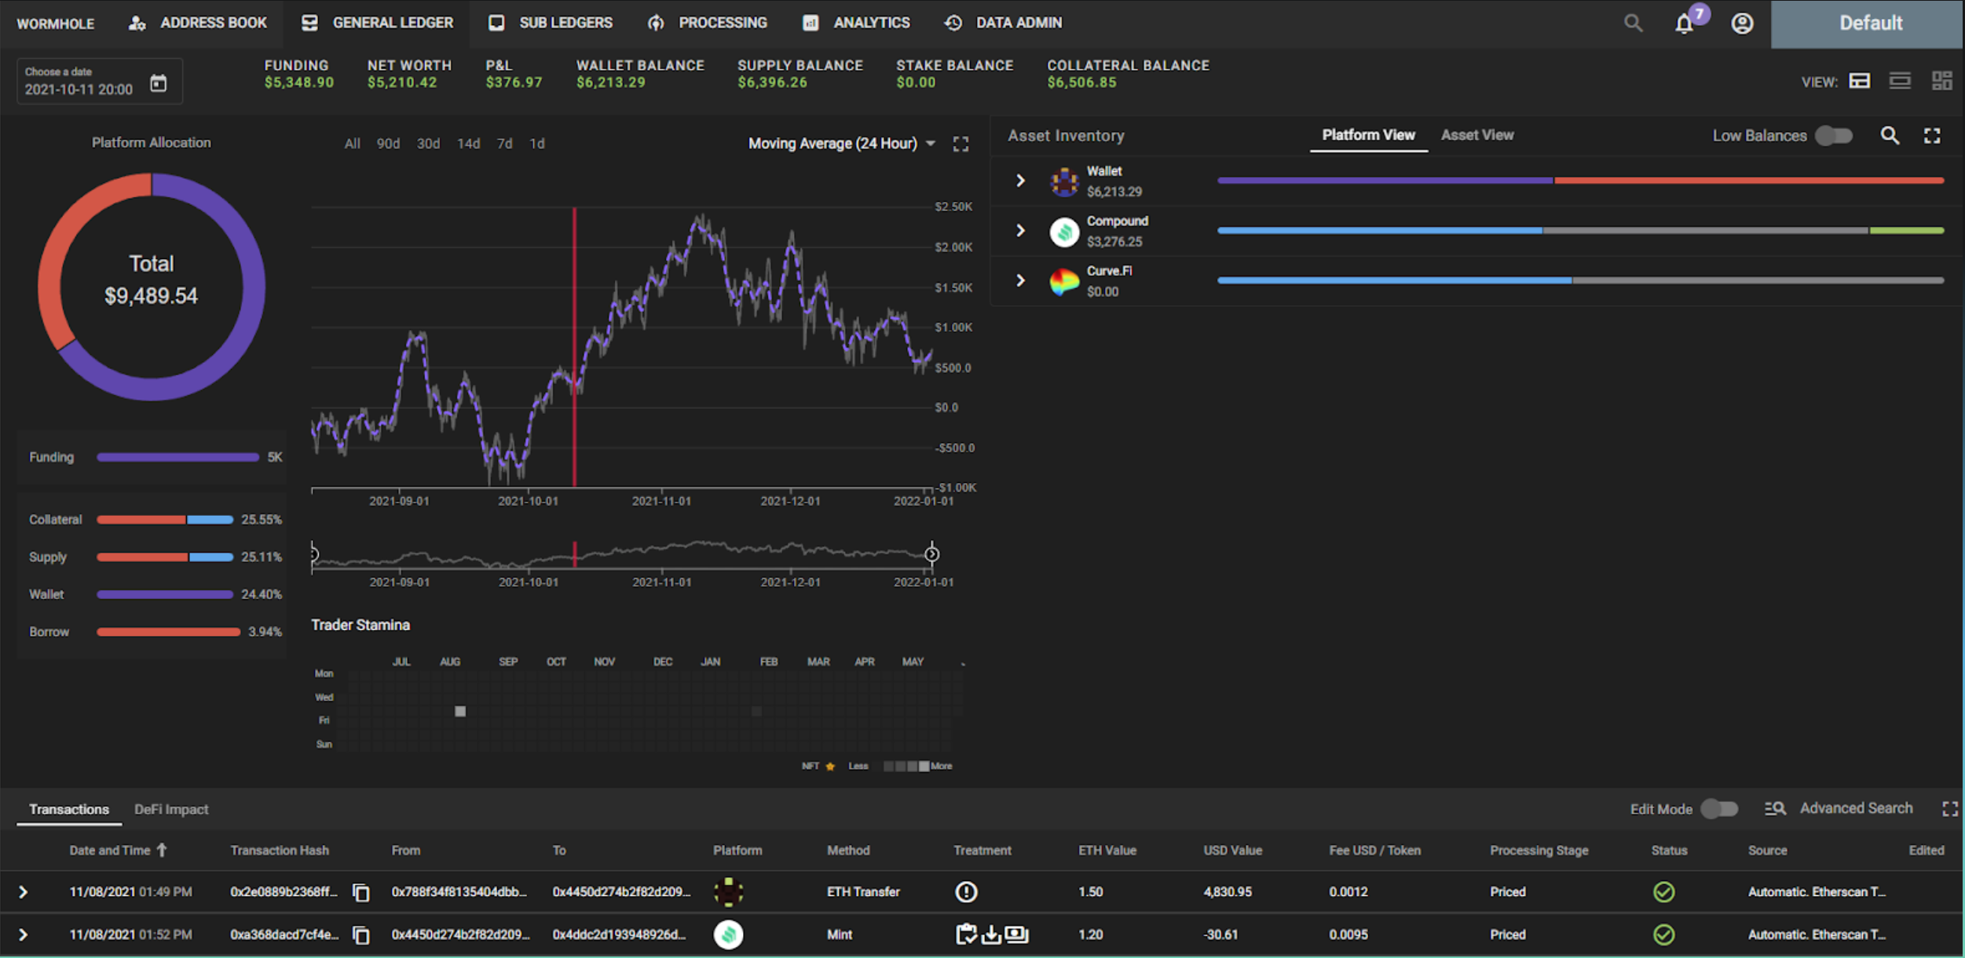This screenshot has height=958, width=1965.
Task: Select the Transactions tab
Action: 69,810
